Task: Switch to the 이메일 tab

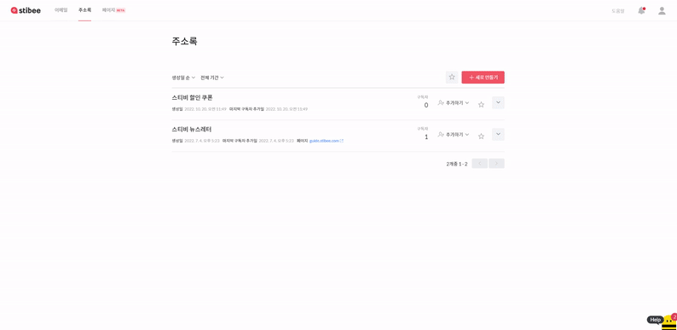Action: [61, 10]
